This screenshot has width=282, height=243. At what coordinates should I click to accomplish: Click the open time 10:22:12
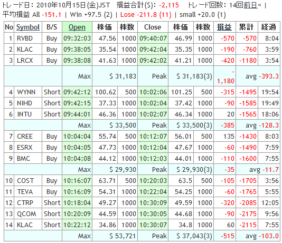pos(77,225)
